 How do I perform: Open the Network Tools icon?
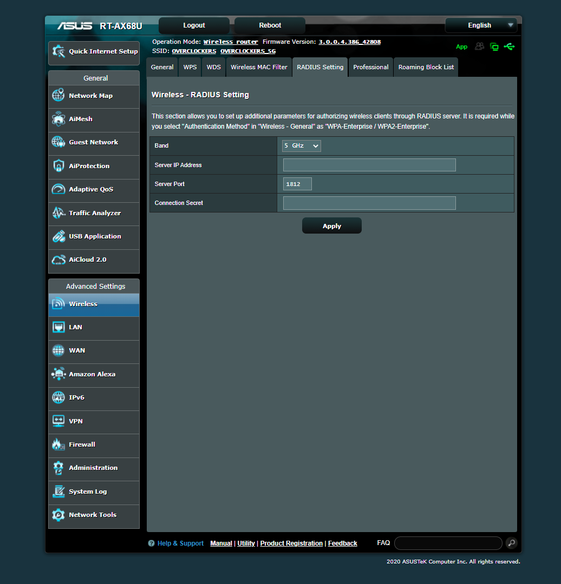point(58,515)
